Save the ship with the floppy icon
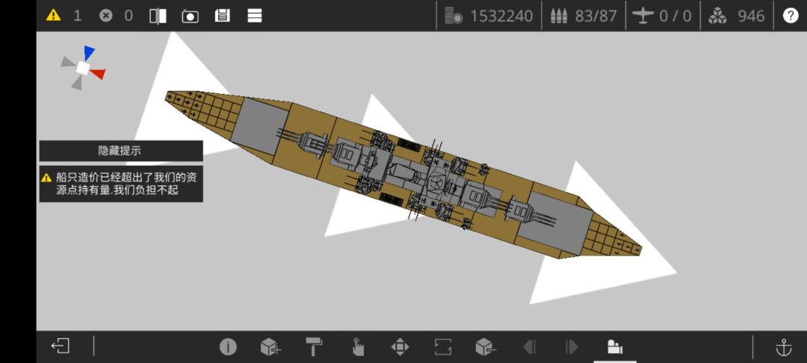 tap(223, 16)
